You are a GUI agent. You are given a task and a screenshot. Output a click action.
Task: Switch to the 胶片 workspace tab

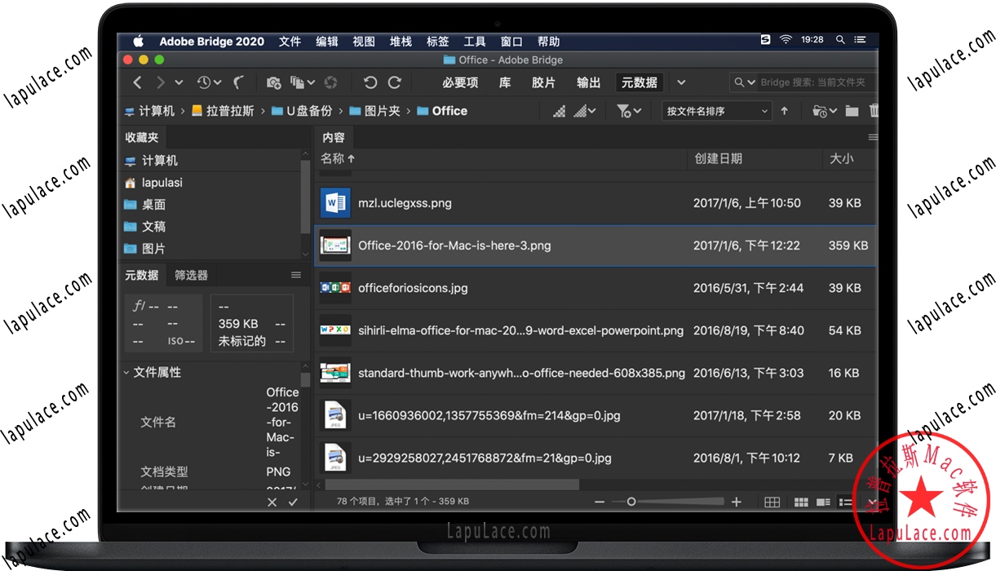tap(543, 82)
